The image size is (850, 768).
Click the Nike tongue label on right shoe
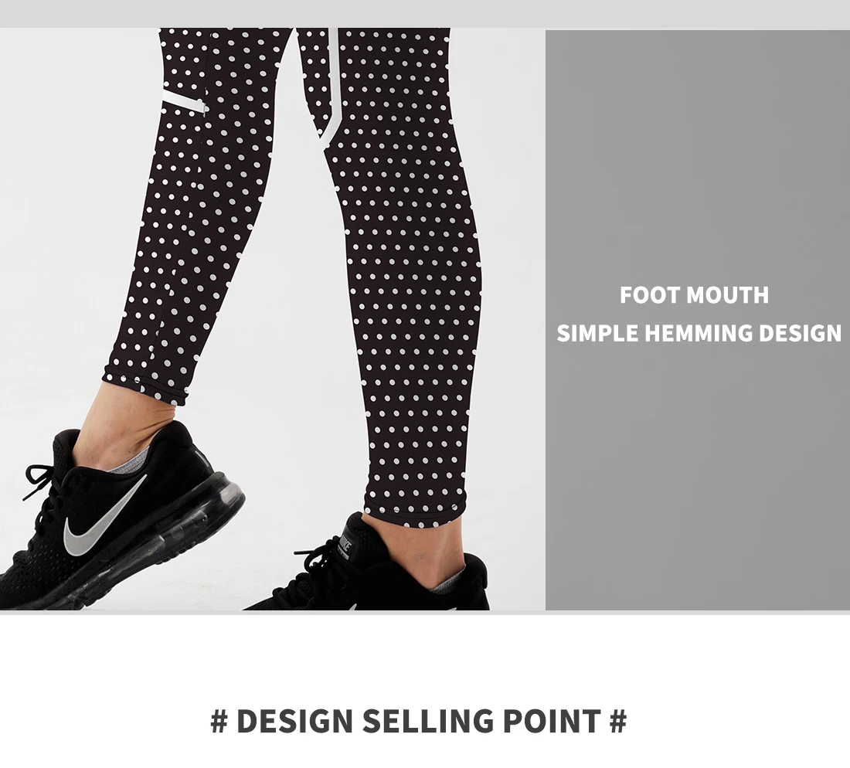(x=345, y=546)
